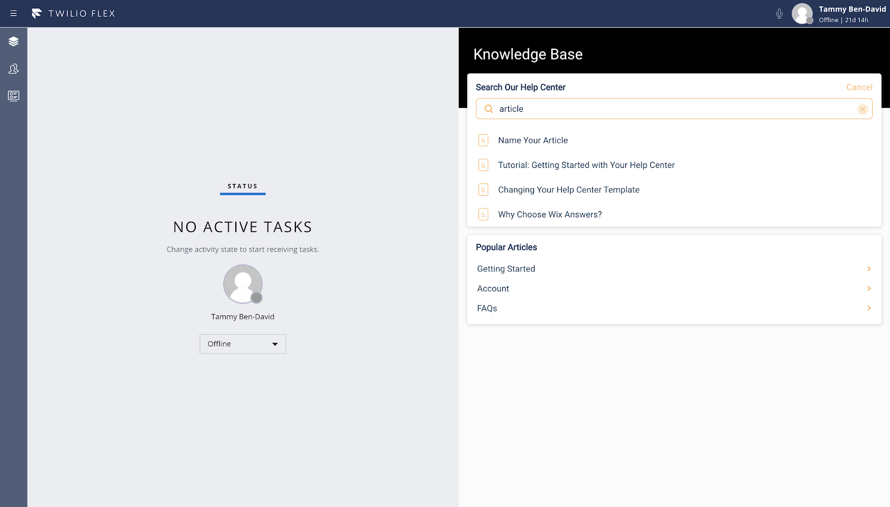Click Tammy Ben-David name below avatar
Screen dimensions: 890x507
pos(243,317)
